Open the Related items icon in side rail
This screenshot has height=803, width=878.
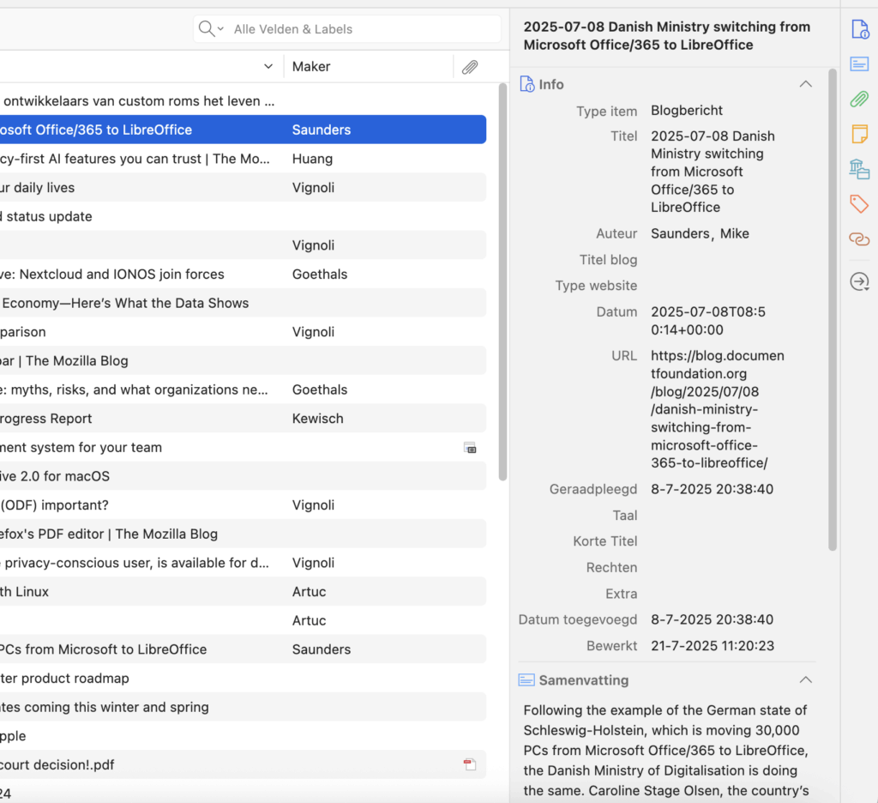[859, 239]
